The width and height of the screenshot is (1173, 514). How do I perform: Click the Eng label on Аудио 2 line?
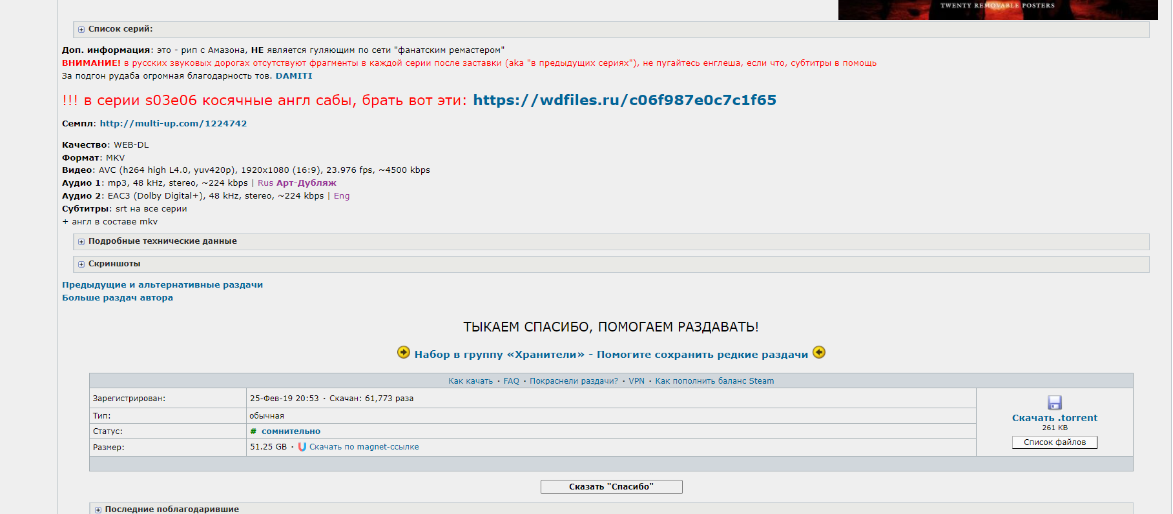(342, 196)
